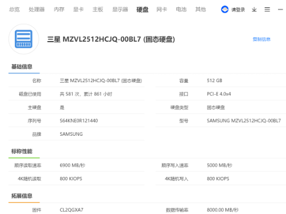Screen dimensions: 286x214
Task: Select the 其他 tab
Action: click(201, 9)
